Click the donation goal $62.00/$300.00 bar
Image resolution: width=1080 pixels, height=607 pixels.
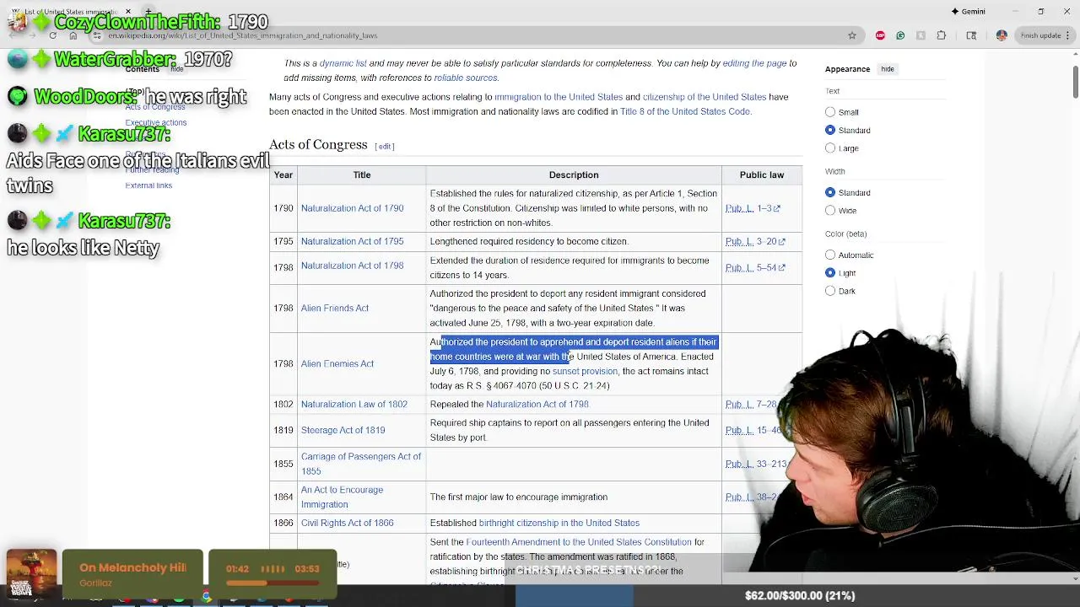click(800, 596)
